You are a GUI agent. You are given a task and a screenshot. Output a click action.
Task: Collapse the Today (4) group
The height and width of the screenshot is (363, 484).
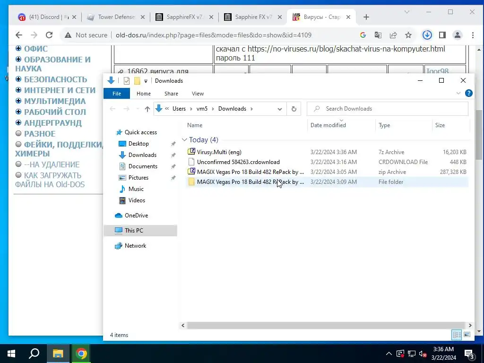click(184, 140)
